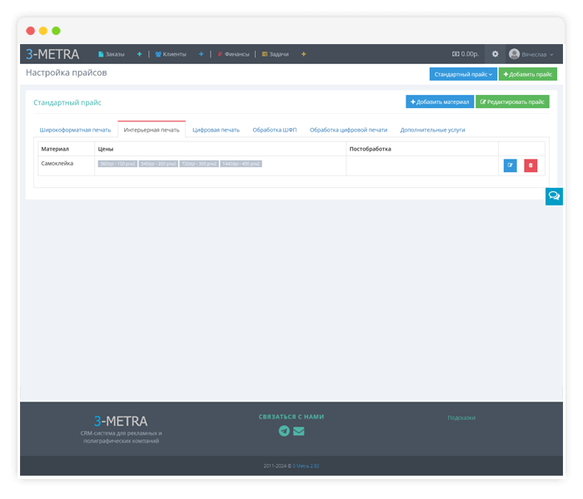The height and width of the screenshot is (499, 583).
Task: Click the 360dpi - 100 р/м2 price tag
Action: pos(117,164)
